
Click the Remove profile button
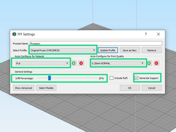pos(152,50)
